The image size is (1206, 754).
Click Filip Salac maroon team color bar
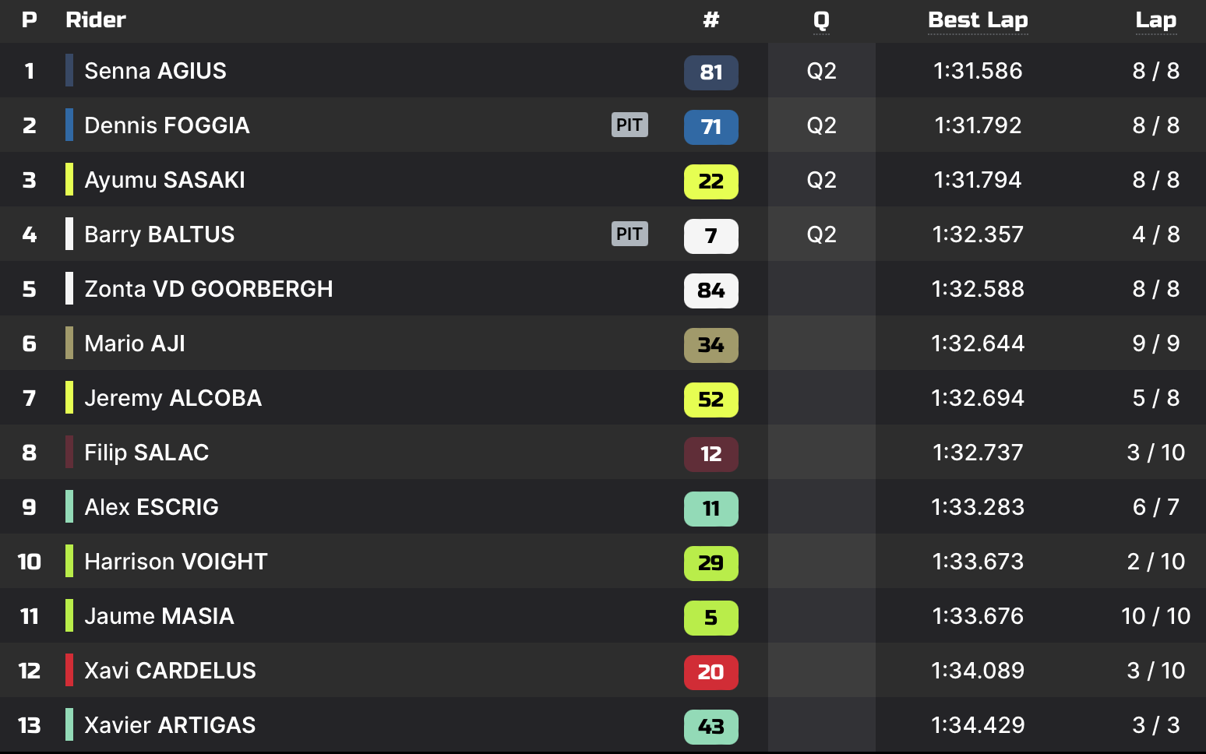point(69,452)
